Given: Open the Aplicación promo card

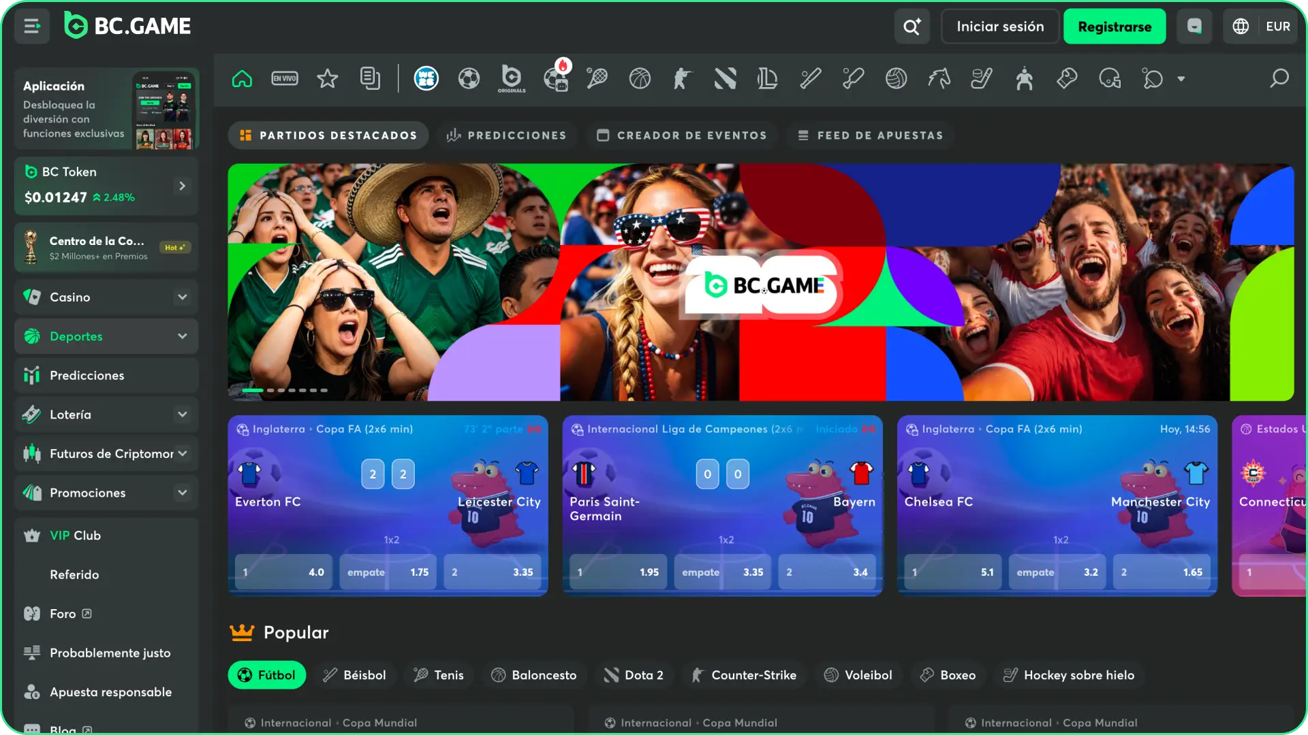Looking at the screenshot, I should point(106,109).
